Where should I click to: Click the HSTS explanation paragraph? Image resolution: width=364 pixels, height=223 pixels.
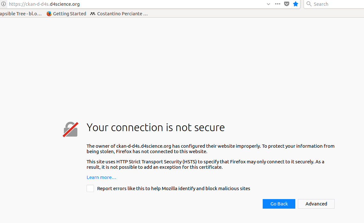[x=205, y=164]
